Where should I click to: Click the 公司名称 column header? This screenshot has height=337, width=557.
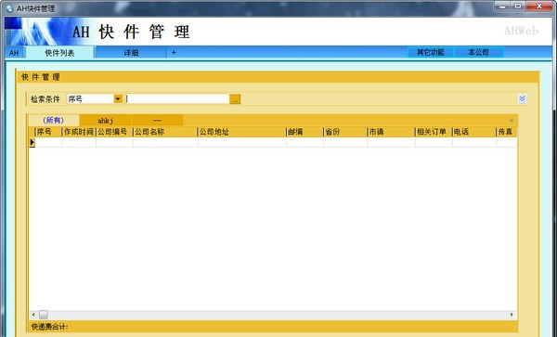pos(165,132)
